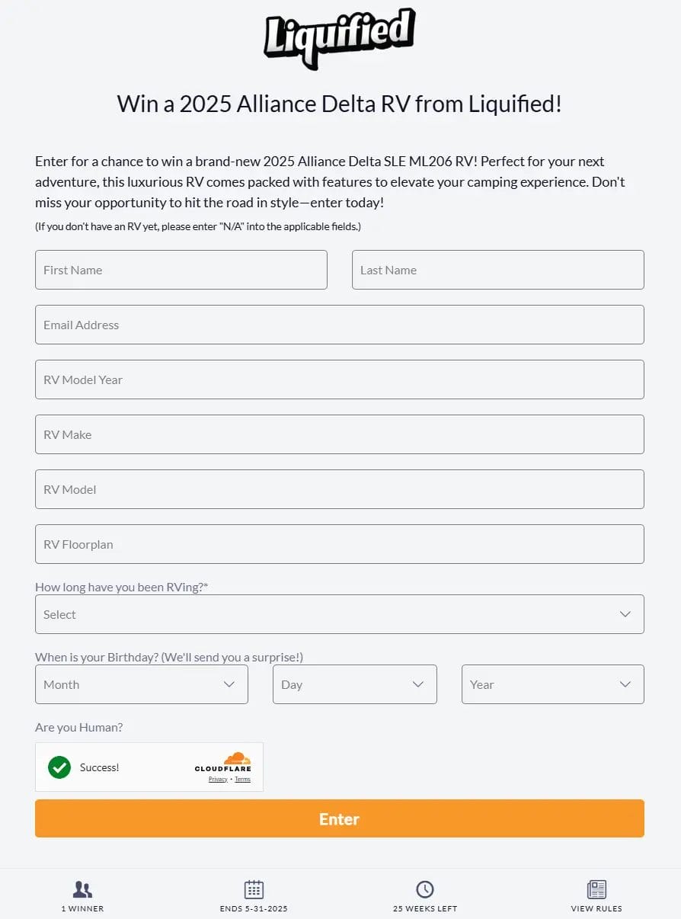Click the View Rules document icon

tap(596, 888)
